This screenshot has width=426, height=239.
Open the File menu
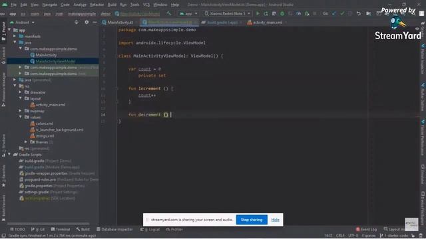point(13,5)
